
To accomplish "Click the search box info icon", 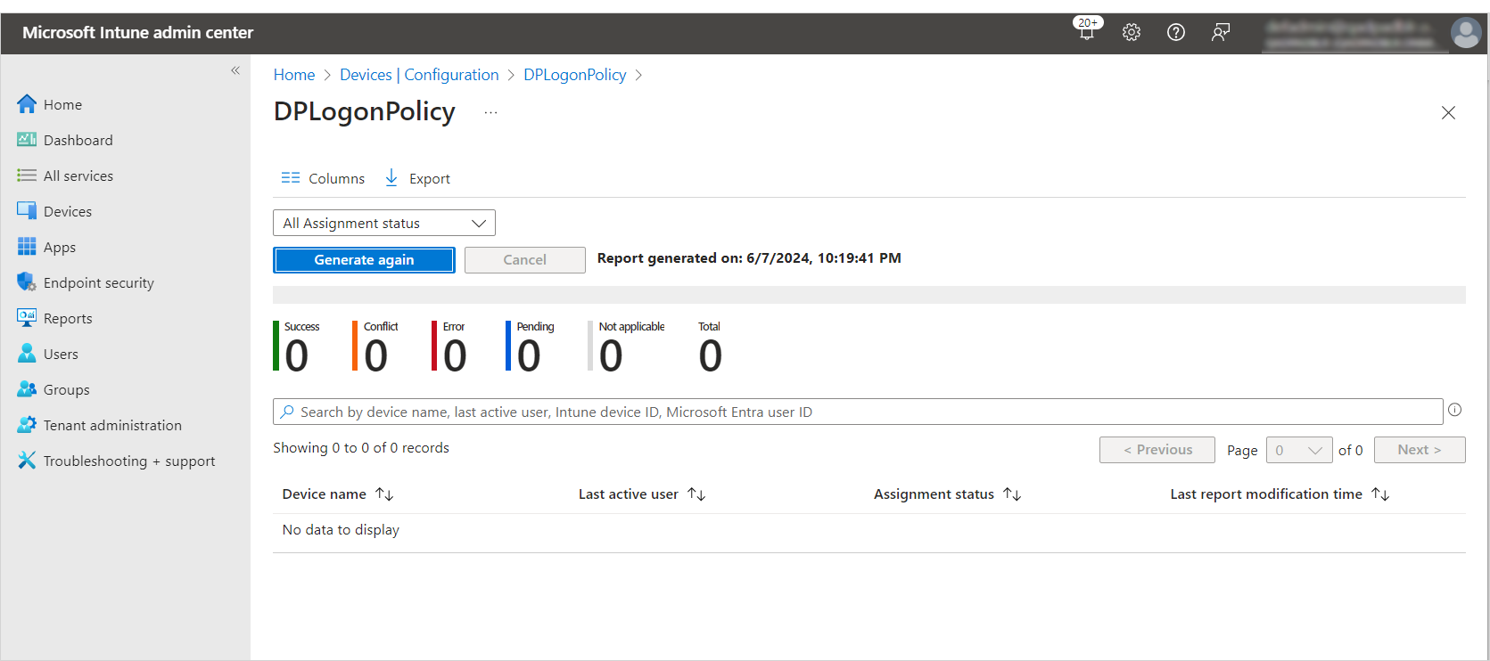I will point(1454,410).
